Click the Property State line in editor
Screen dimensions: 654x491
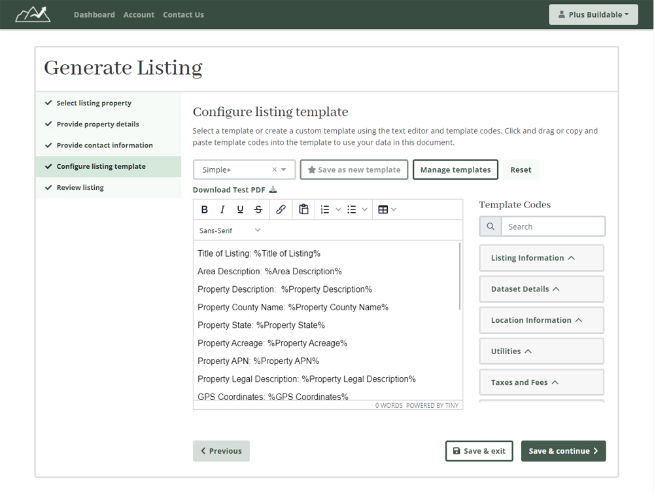coord(261,325)
